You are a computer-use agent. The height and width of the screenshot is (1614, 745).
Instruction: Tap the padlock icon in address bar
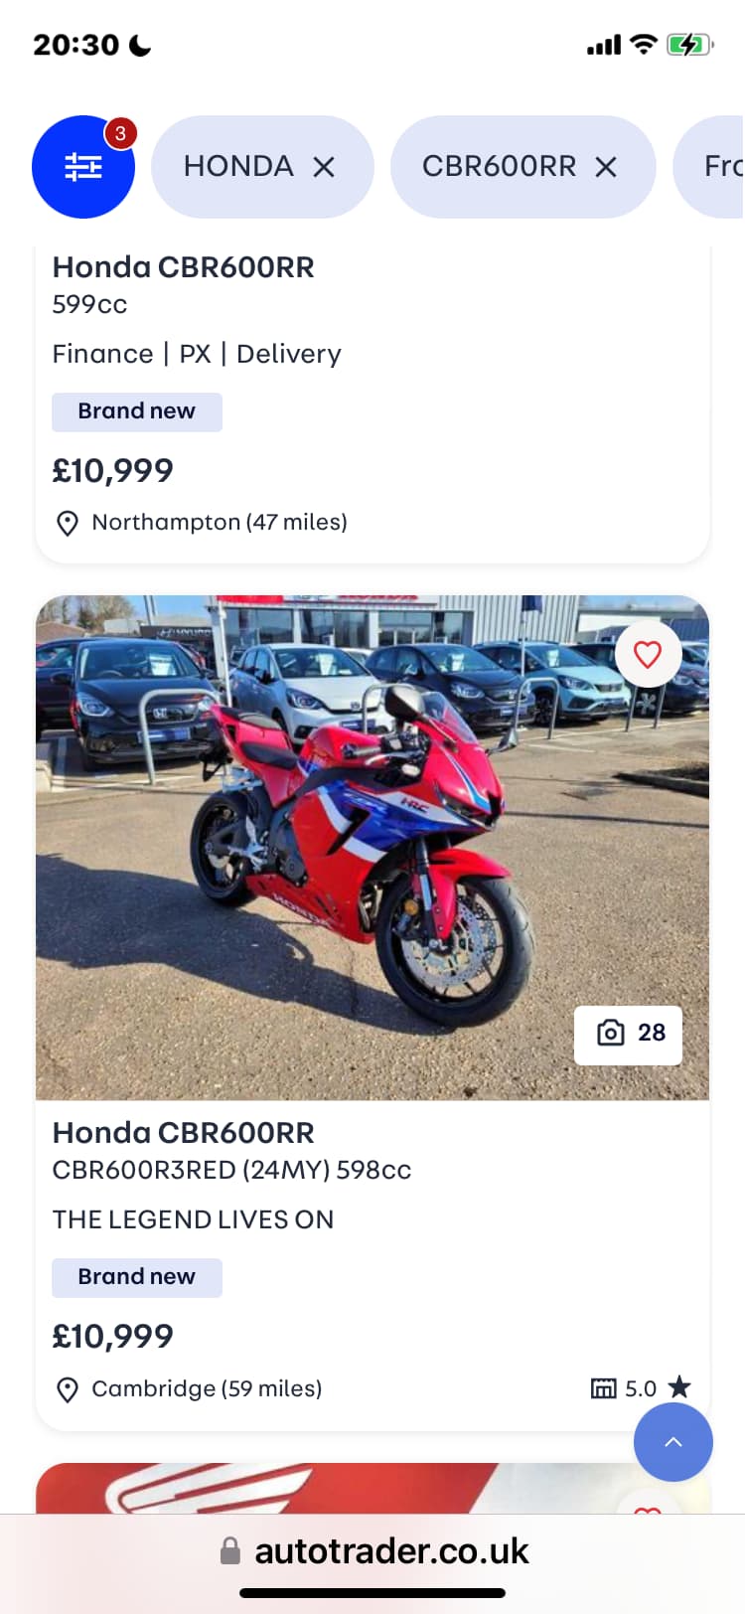(x=230, y=1551)
